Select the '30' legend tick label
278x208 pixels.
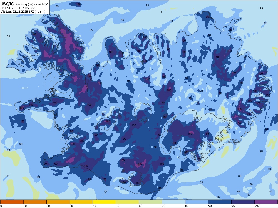click(x=71, y=206)
